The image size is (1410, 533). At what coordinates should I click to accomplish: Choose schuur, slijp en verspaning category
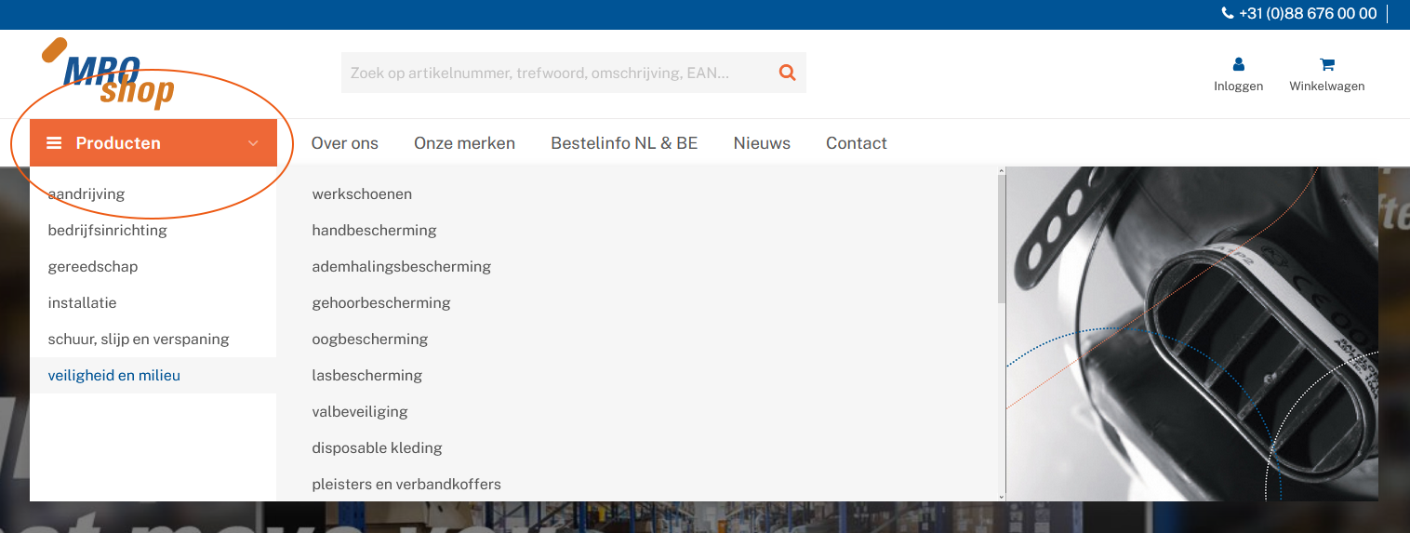(x=139, y=340)
